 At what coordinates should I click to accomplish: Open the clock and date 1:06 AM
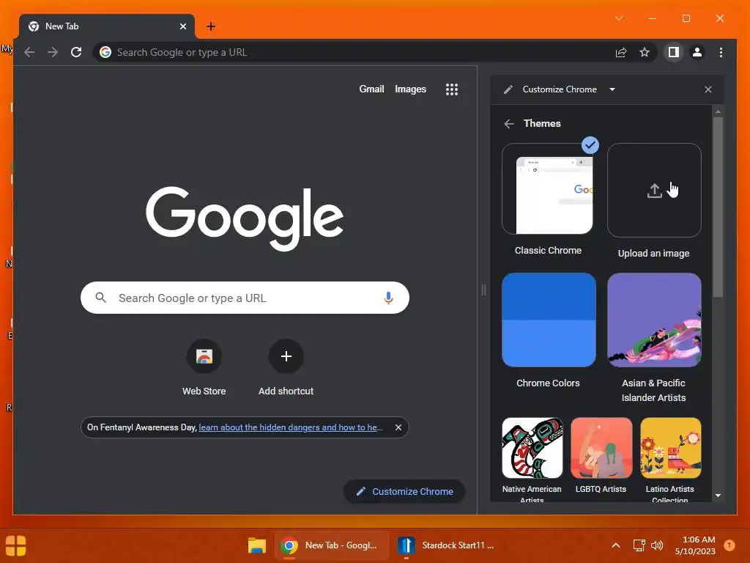point(694,545)
